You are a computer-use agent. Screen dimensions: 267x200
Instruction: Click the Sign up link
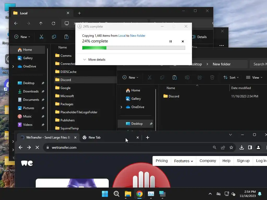243,161
